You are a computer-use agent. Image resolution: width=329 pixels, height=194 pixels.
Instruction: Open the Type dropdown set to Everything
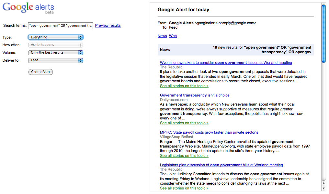[x=56, y=37]
